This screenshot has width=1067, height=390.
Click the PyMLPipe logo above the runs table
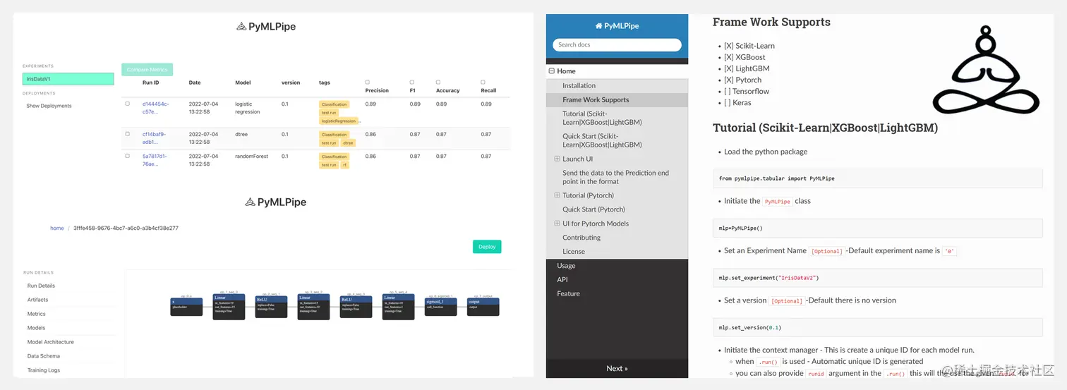click(266, 26)
